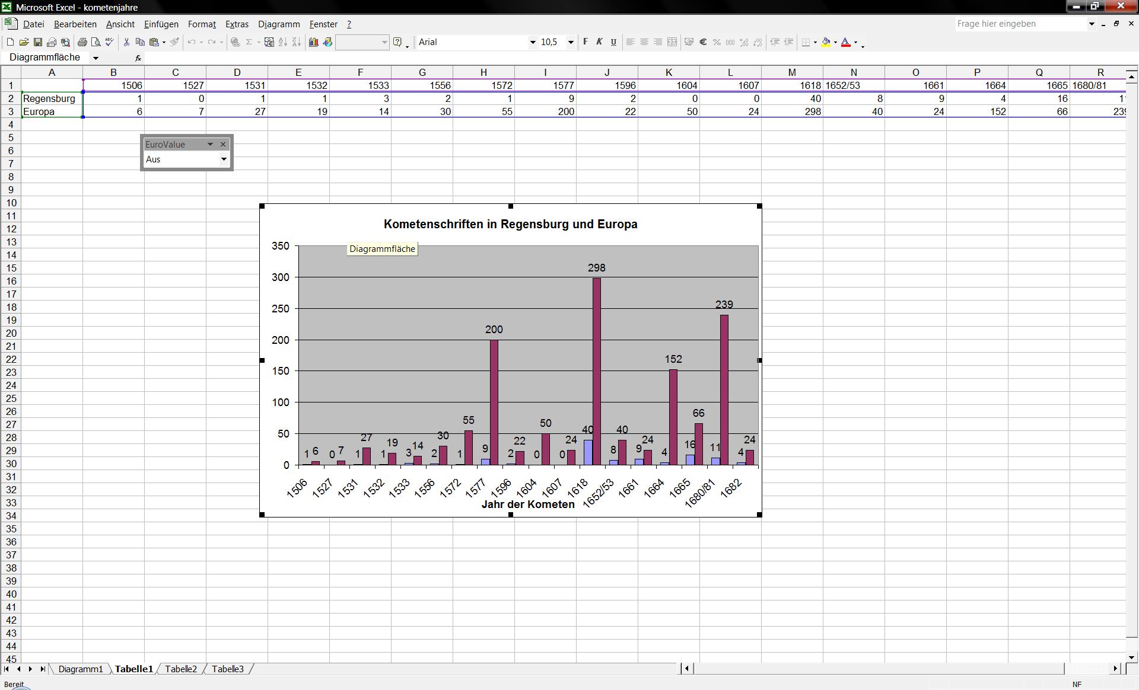Viewport: 1139px width, 690px height.
Task: Open the Diagramm menu
Action: click(279, 24)
